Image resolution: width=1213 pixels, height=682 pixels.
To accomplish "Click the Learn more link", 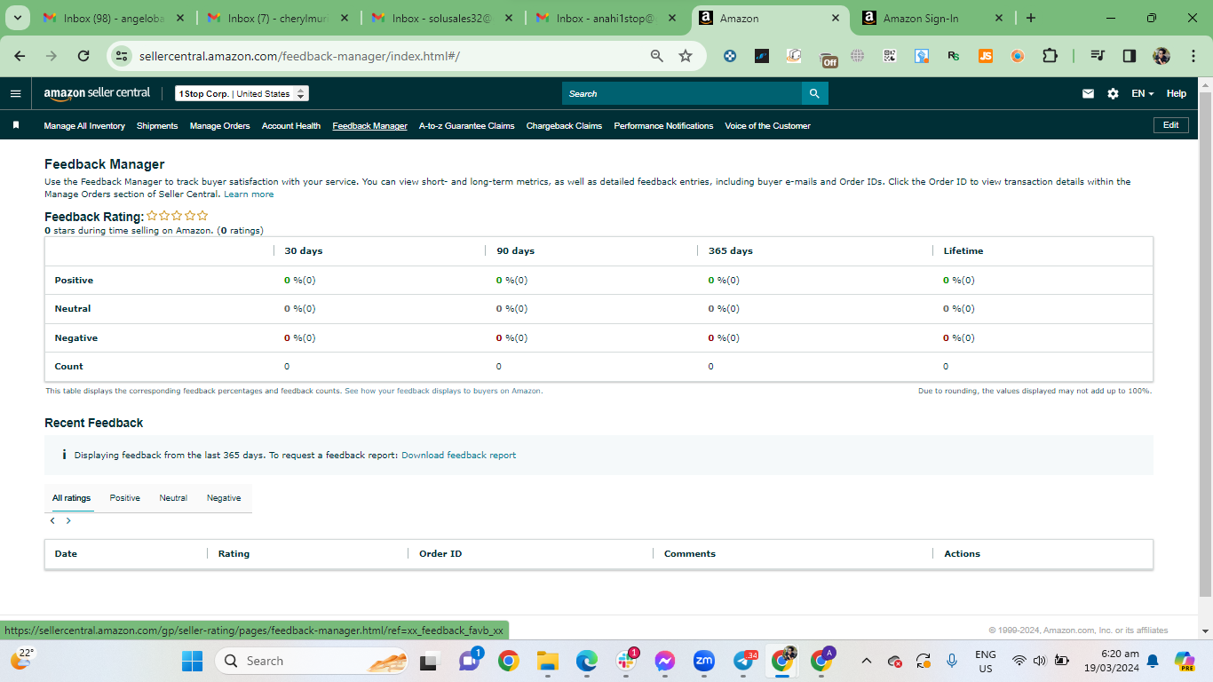I will (249, 194).
